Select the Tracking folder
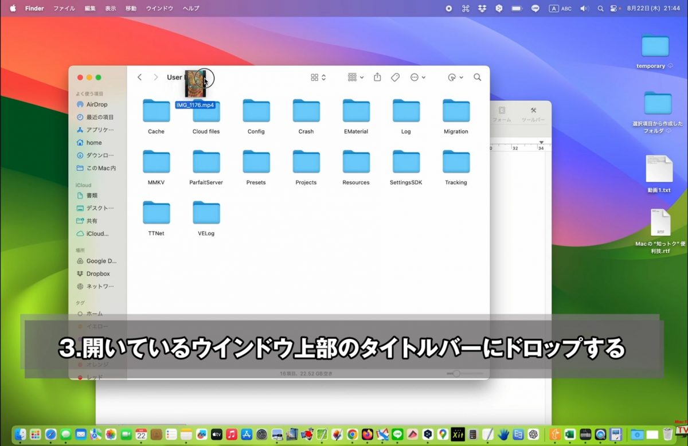Viewport: 688px width, 446px height. [x=456, y=168]
